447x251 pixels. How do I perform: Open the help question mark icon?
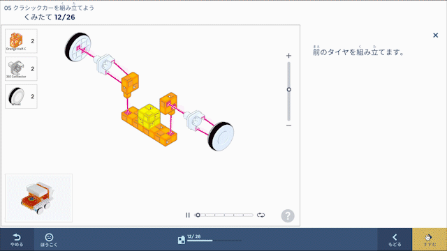pyautogui.click(x=288, y=215)
